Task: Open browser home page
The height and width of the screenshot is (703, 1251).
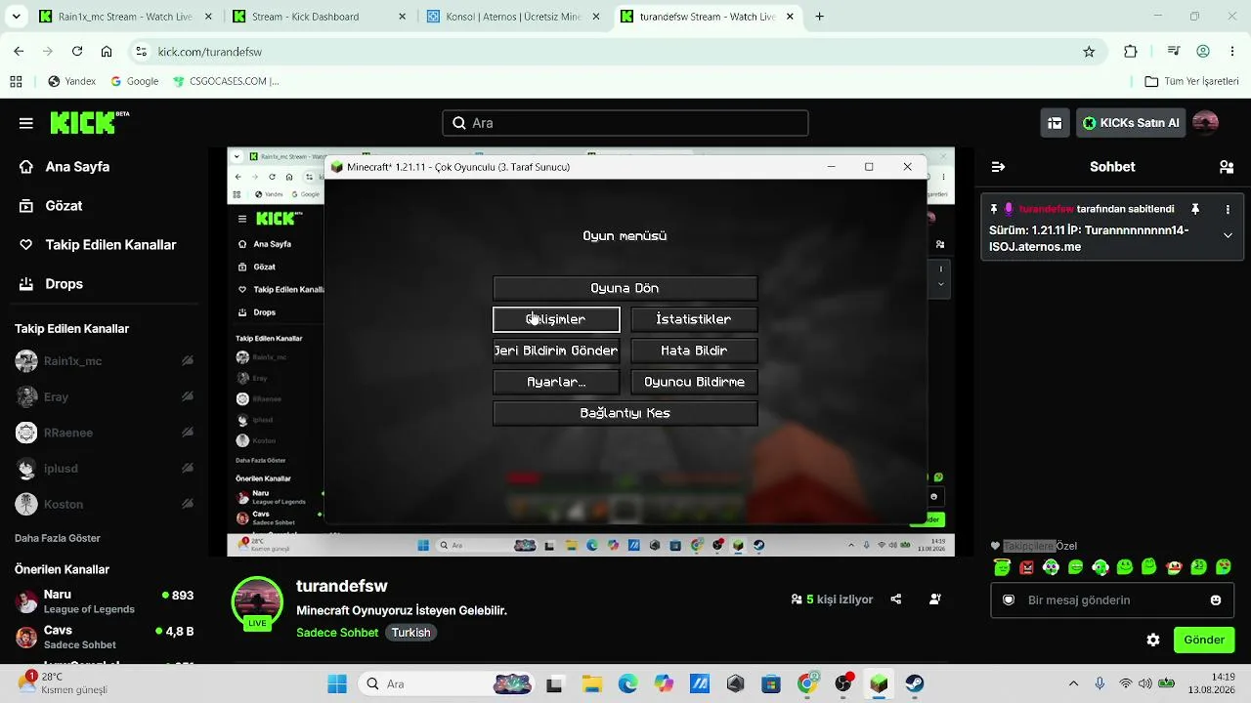Action: click(x=107, y=52)
